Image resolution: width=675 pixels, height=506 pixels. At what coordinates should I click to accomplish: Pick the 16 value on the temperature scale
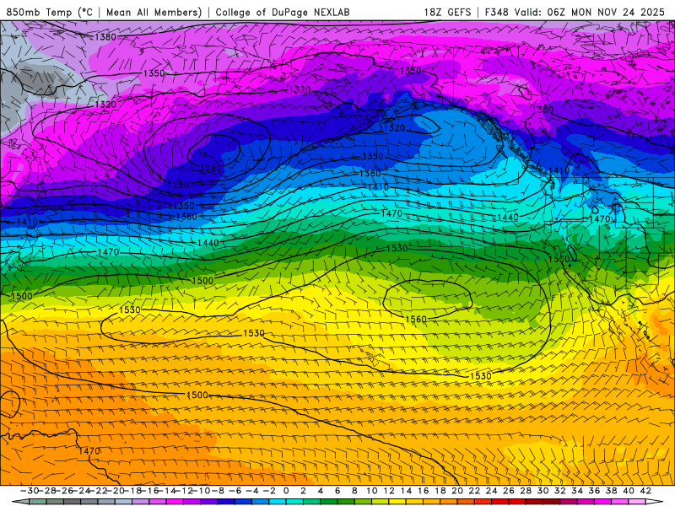tap(424, 491)
